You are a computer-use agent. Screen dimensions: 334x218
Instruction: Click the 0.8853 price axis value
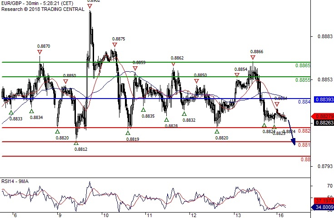(x=325, y=79)
